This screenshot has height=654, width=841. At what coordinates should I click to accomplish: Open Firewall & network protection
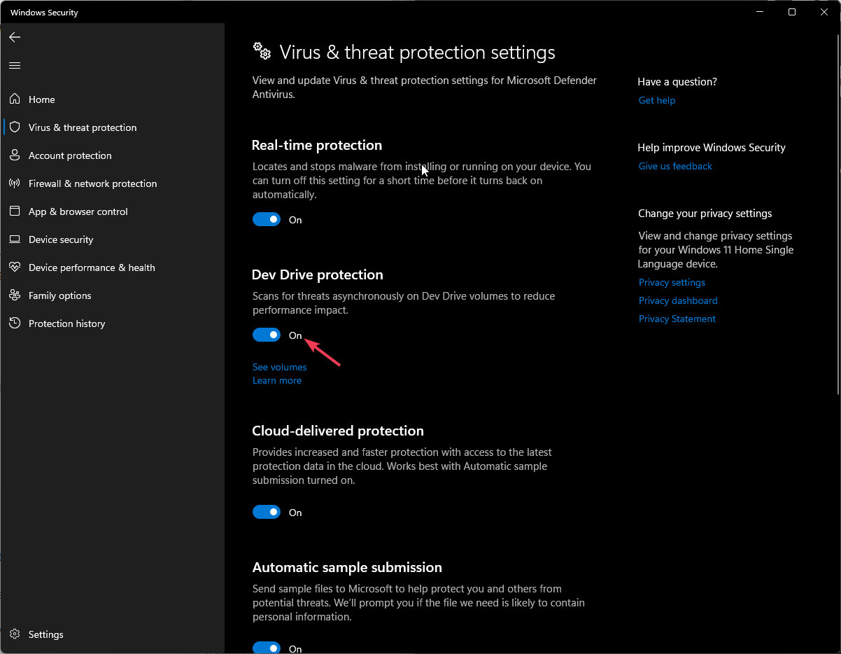(92, 183)
